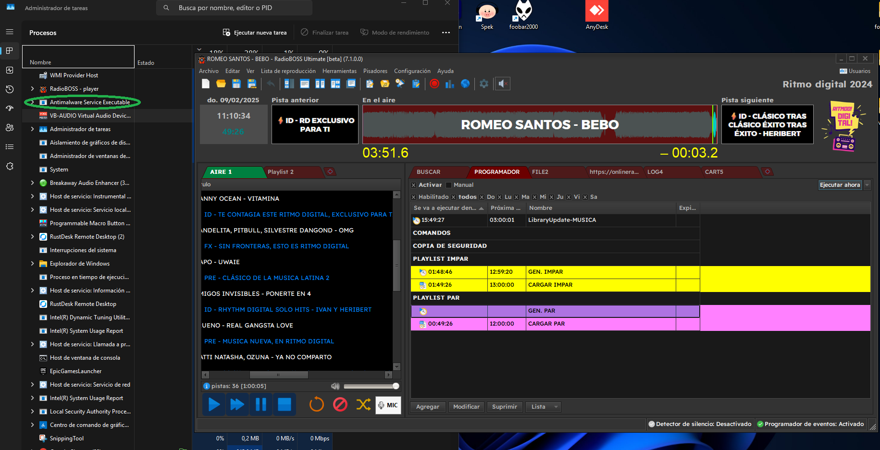The image size is (880, 450).
Task: Open the Lista dropdown button
Action: pos(543,407)
